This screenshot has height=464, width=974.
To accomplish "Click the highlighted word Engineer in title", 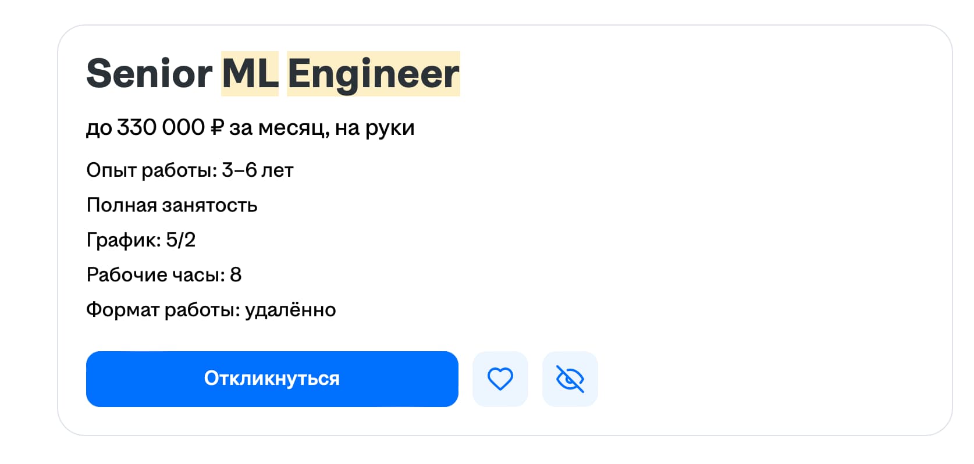I will click(374, 74).
